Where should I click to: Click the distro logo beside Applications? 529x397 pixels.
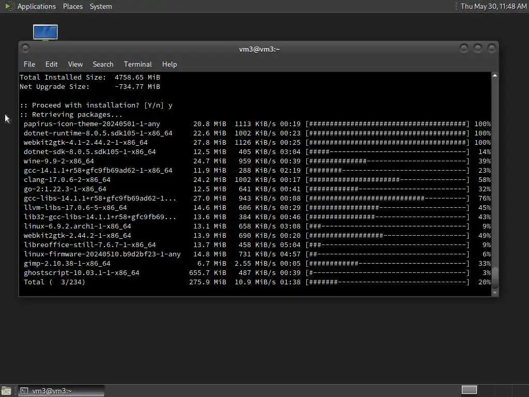(9, 6)
